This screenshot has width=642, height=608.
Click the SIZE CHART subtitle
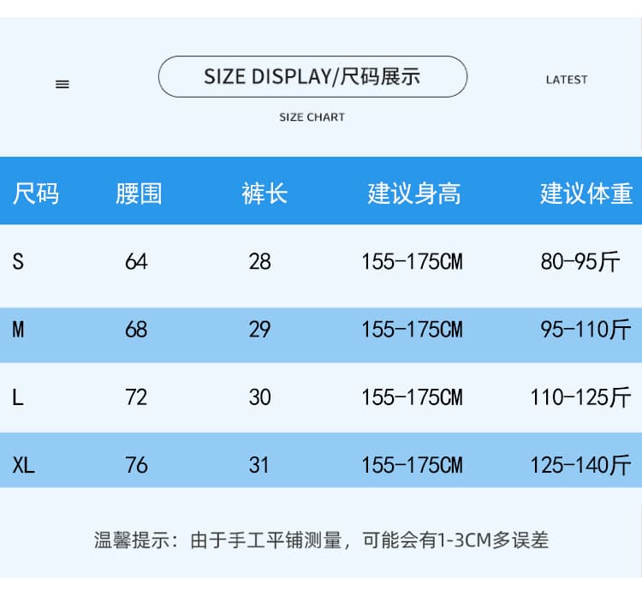(x=312, y=117)
